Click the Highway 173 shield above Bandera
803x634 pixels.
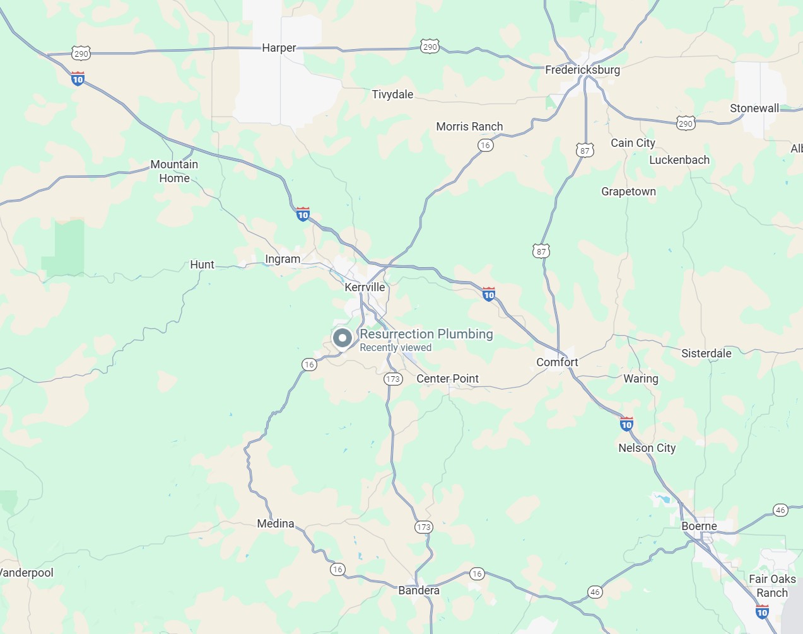point(424,527)
